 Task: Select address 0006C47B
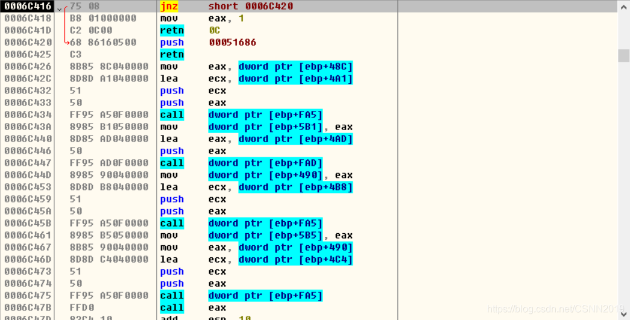(x=28, y=307)
